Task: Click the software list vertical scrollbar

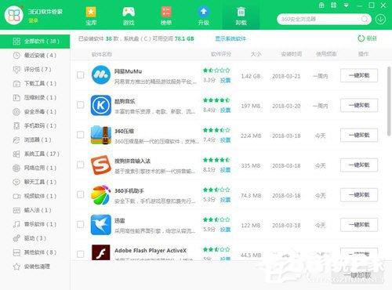Action: pos(389,101)
